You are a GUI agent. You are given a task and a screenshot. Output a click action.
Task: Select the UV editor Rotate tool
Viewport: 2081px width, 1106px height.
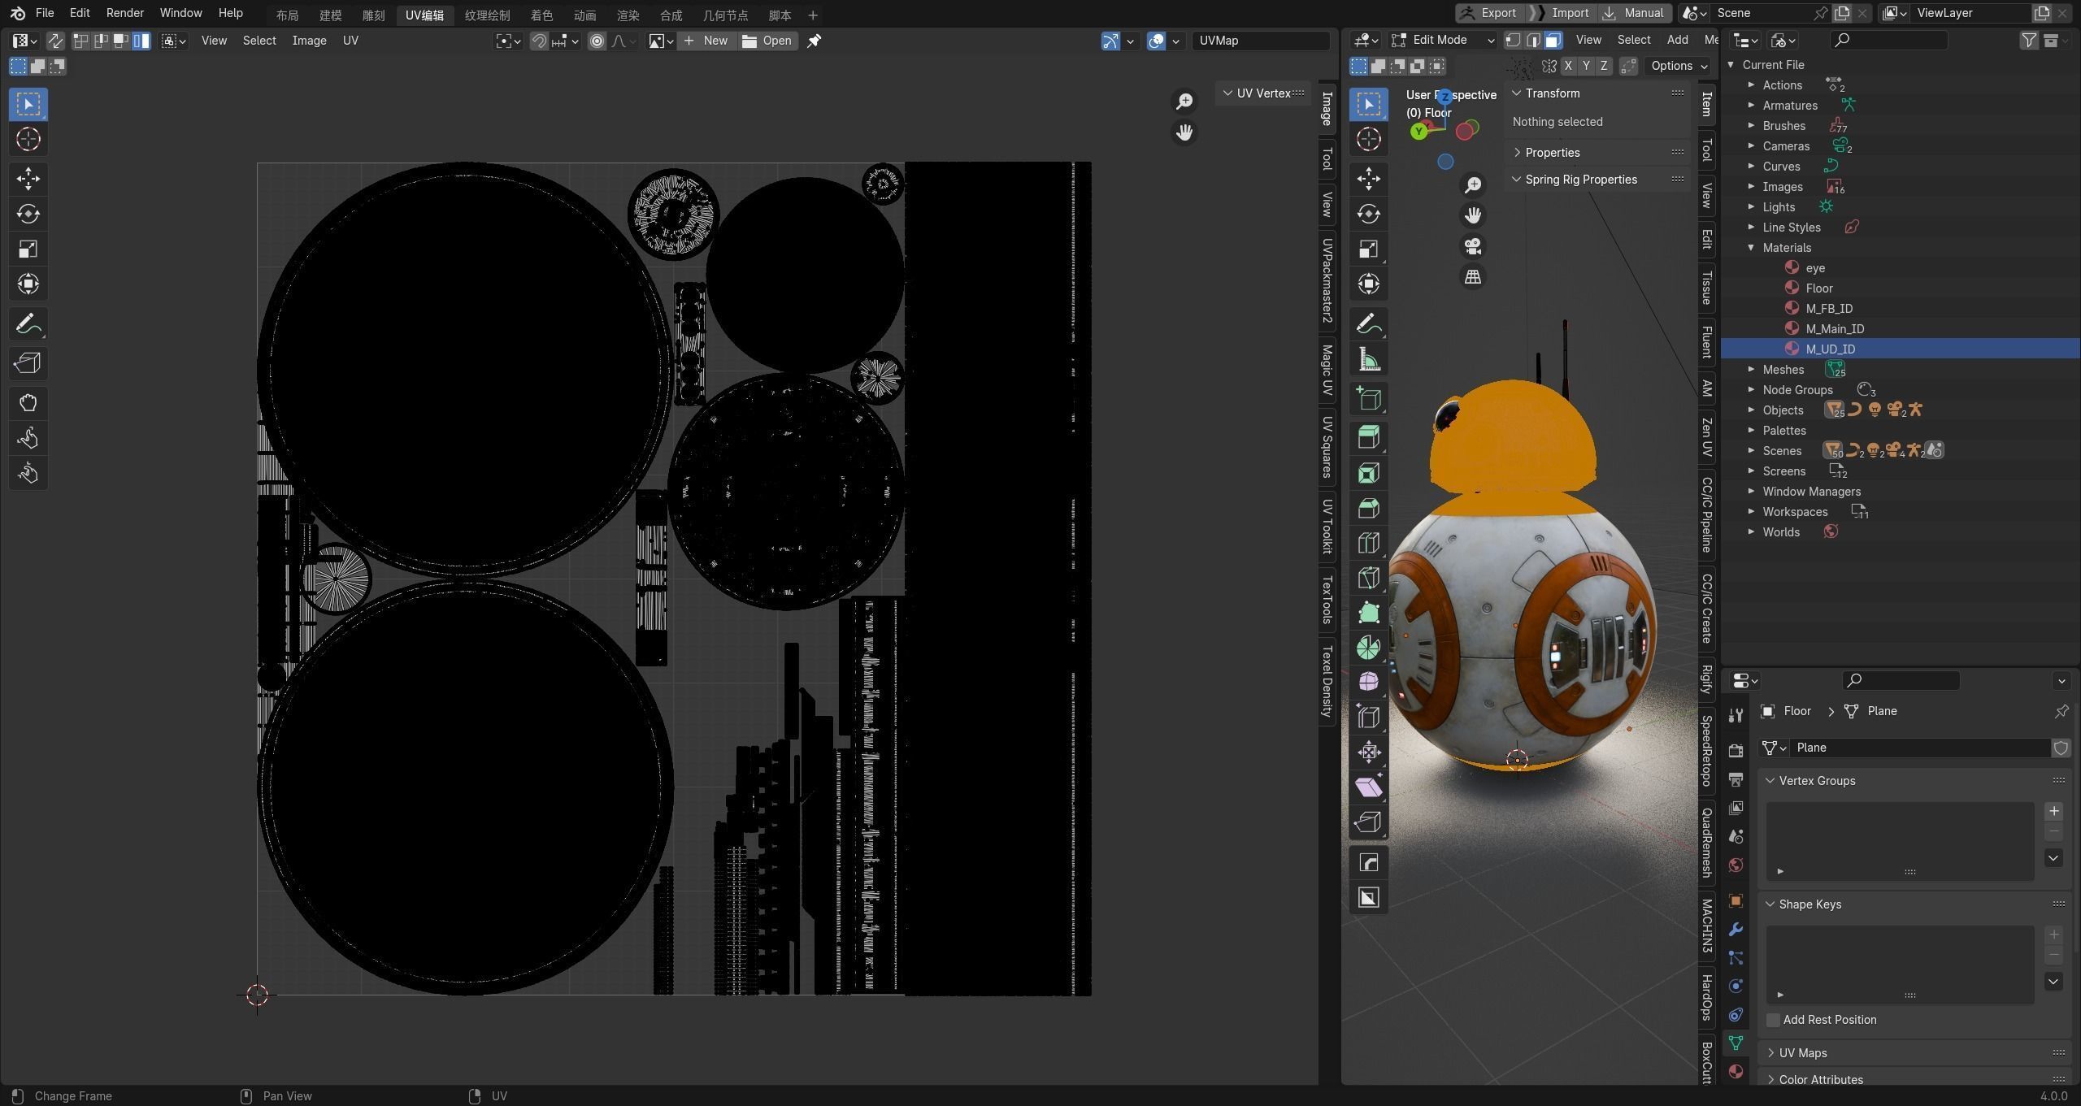28,214
